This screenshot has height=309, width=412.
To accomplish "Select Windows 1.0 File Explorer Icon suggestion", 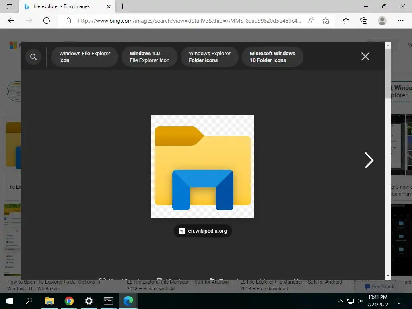I will (149, 57).
